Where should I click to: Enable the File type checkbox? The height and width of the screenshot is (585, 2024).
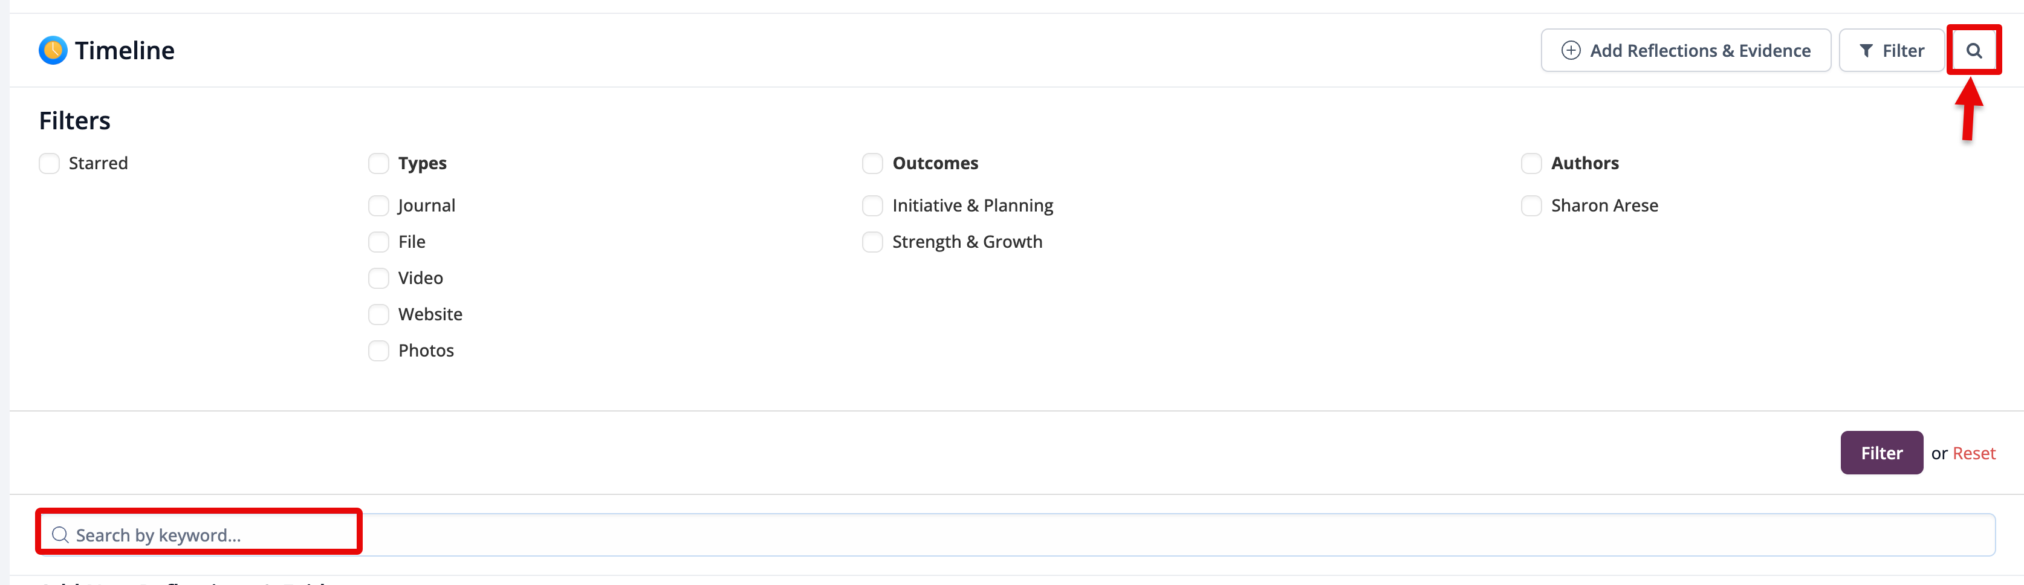pos(378,242)
